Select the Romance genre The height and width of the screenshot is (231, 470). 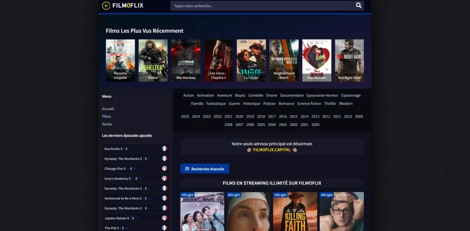pos(286,104)
